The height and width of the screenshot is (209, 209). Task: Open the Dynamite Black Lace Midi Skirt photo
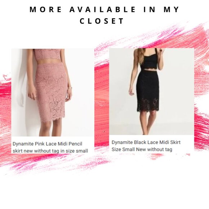(x=152, y=92)
